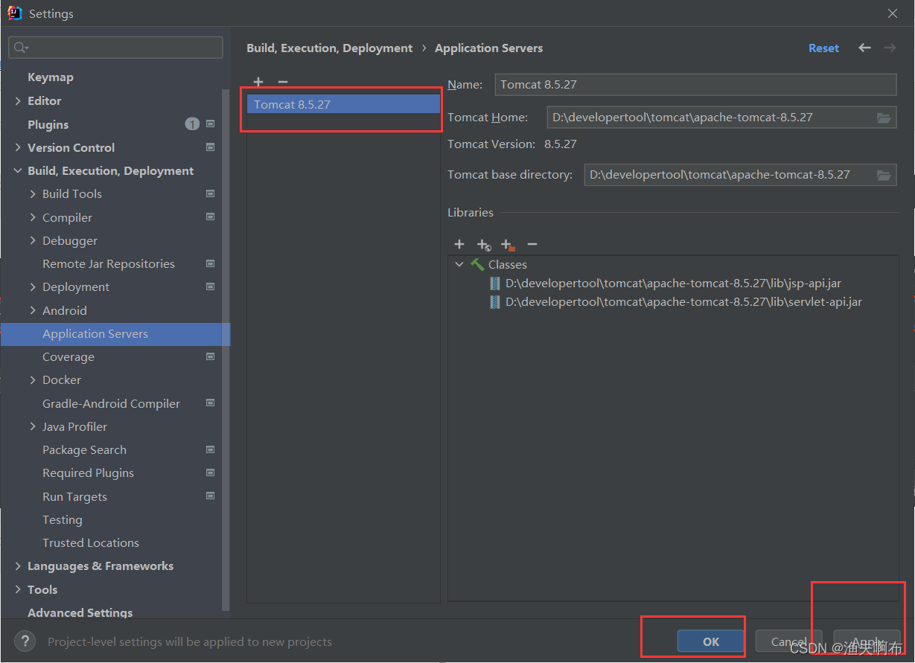Screen dimensions: 915x663
Task: Expand the Tools settings node
Action: pos(18,589)
